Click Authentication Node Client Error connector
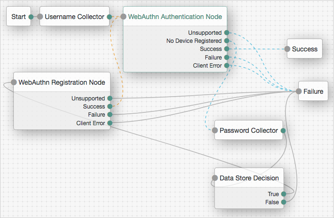This screenshot has height=218, width=334. 227,66
